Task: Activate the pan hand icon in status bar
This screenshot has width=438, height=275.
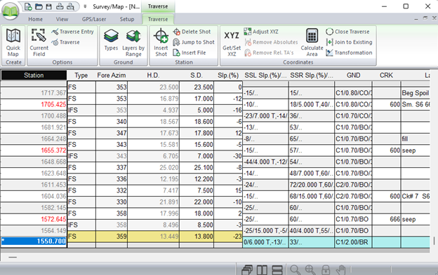Action: pyautogui.click(x=340, y=269)
